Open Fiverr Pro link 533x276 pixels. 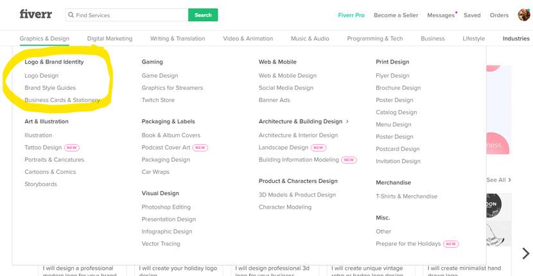(x=351, y=15)
